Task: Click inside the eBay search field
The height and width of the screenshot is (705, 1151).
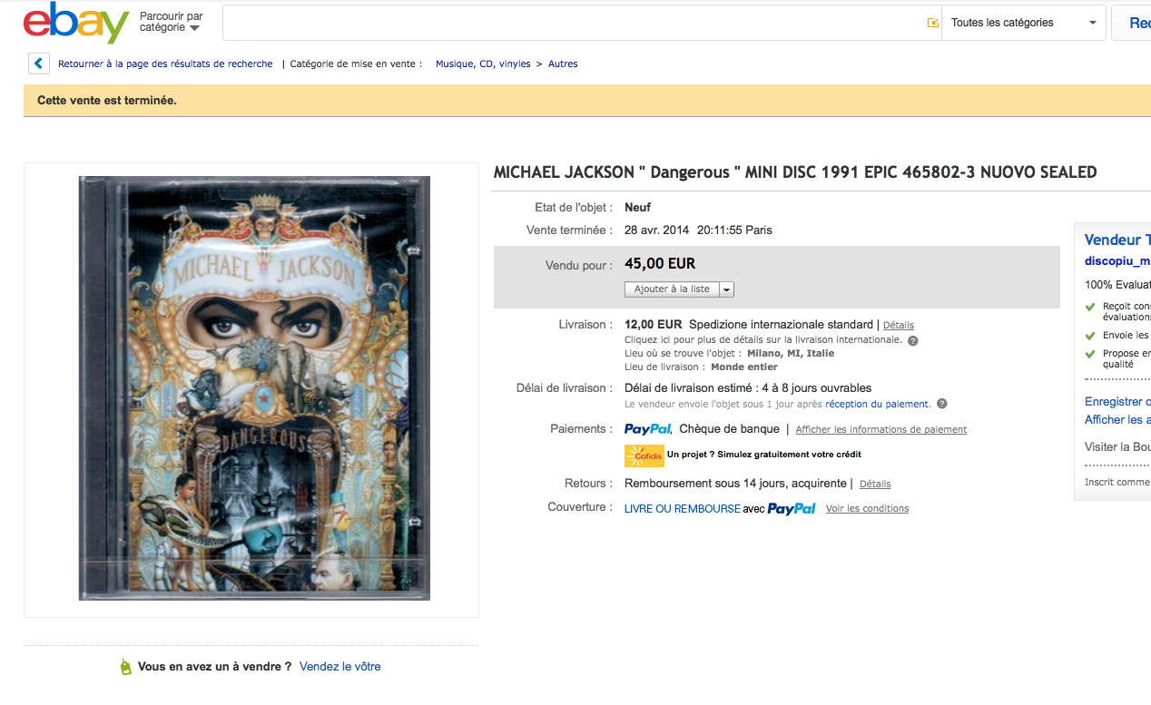Action: (x=572, y=23)
